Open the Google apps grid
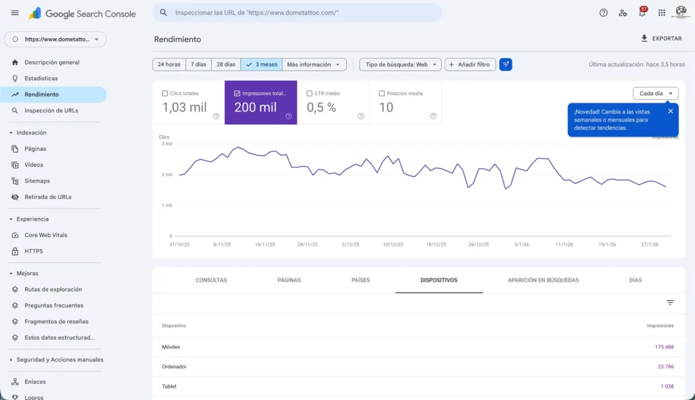This screenshot has width=695, height=400. coord(662,13)
